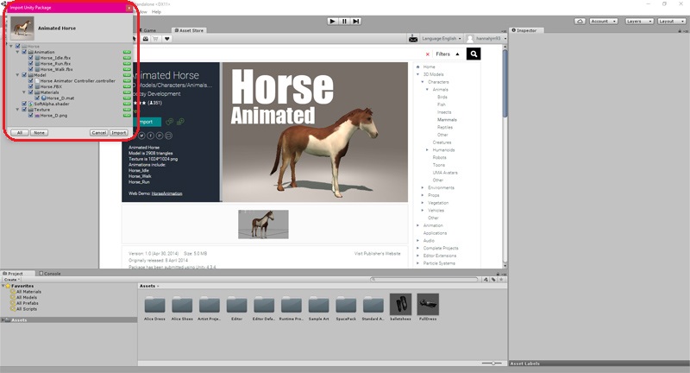Viewport: 690px width, 373px height.
Task: Click Visit Publisher's Website link
Action: 377,254
